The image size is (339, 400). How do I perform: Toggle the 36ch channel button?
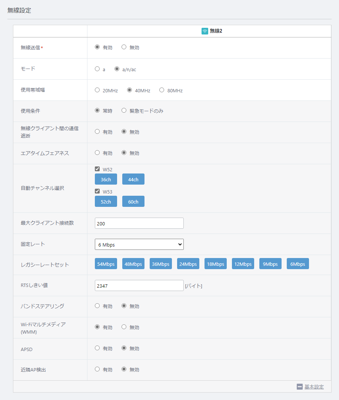106,179
